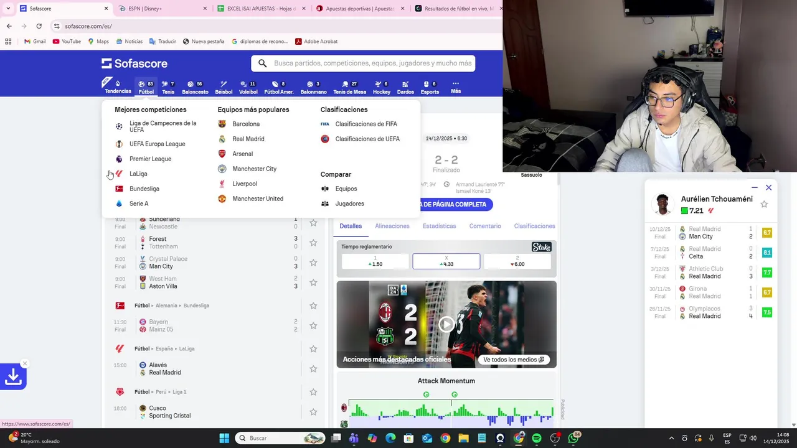
Task: Select the Tenis de Mesa icon
Action: tap(349, 87)
